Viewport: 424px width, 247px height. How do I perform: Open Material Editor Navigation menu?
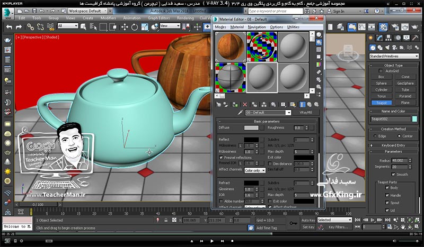pyautogui.click(x=257, y=27)
